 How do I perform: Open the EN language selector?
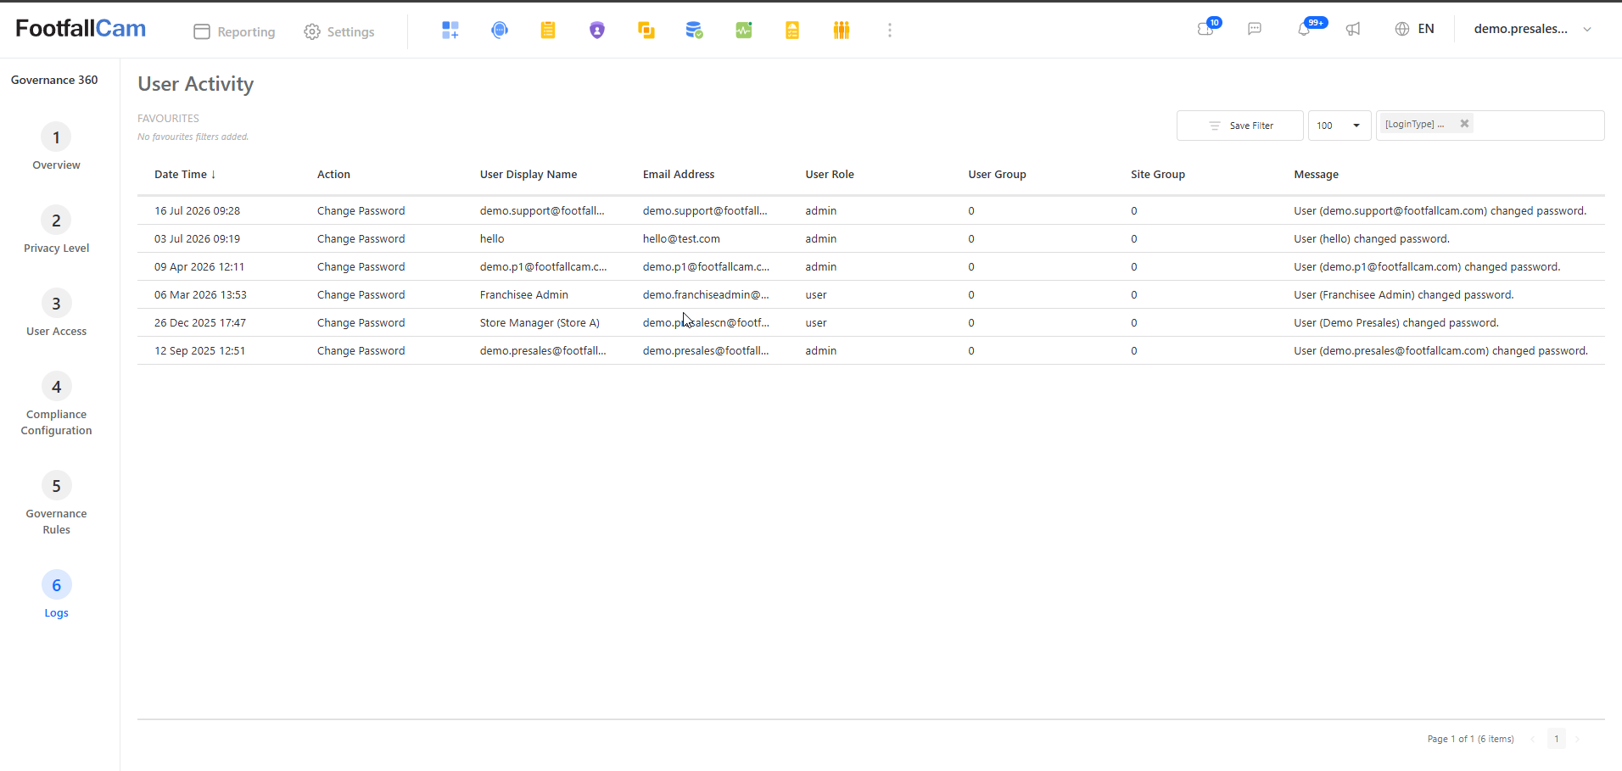pyautogui.click(x=1426, y=29)
